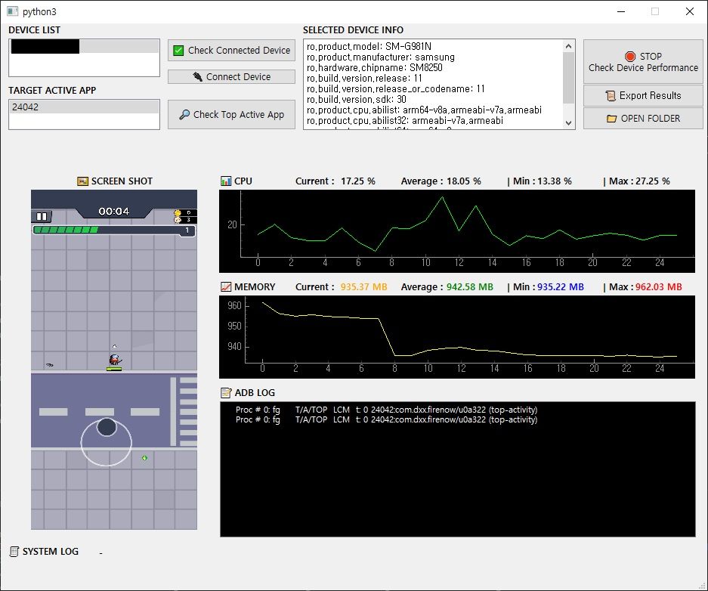This screenshot has width=708, height=591.
Task: Click the Connect Device button
Action: click(231, 77)
